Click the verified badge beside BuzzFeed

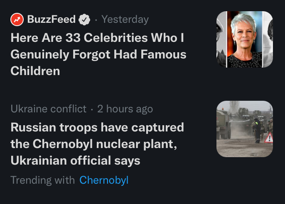[84, 19]
